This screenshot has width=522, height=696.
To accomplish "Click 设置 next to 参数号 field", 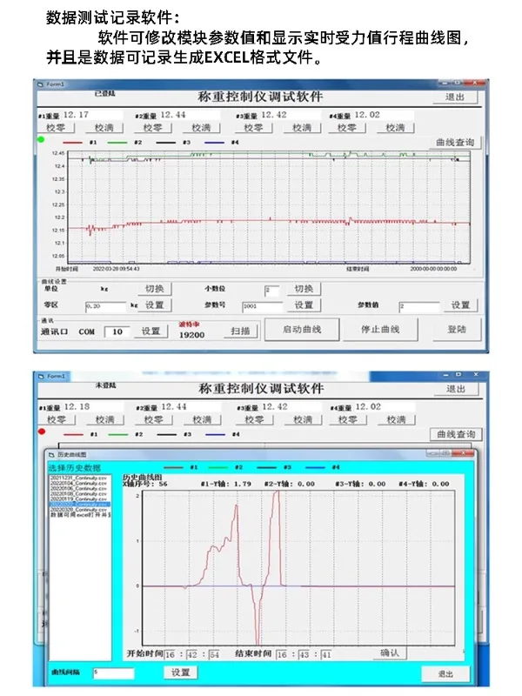I will point(304,305).
